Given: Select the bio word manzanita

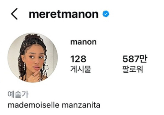Looking at the screenshot, I should 81,105.
